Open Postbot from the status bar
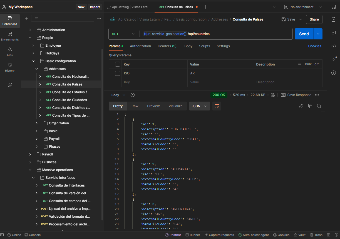Screen dimensions: 340x239 click(173, 235)
